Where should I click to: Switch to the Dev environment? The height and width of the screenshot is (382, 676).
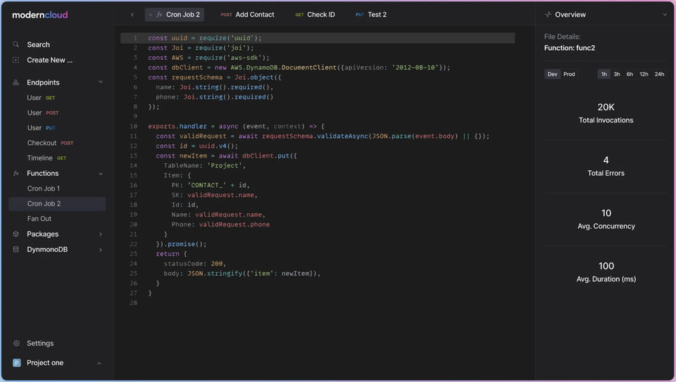(552, 74)
